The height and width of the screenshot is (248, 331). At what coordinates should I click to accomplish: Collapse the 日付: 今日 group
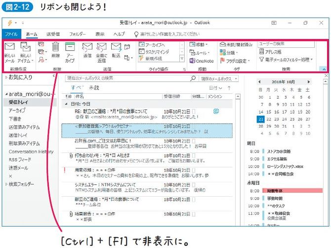pyautogui.click(x=66, y=104)
